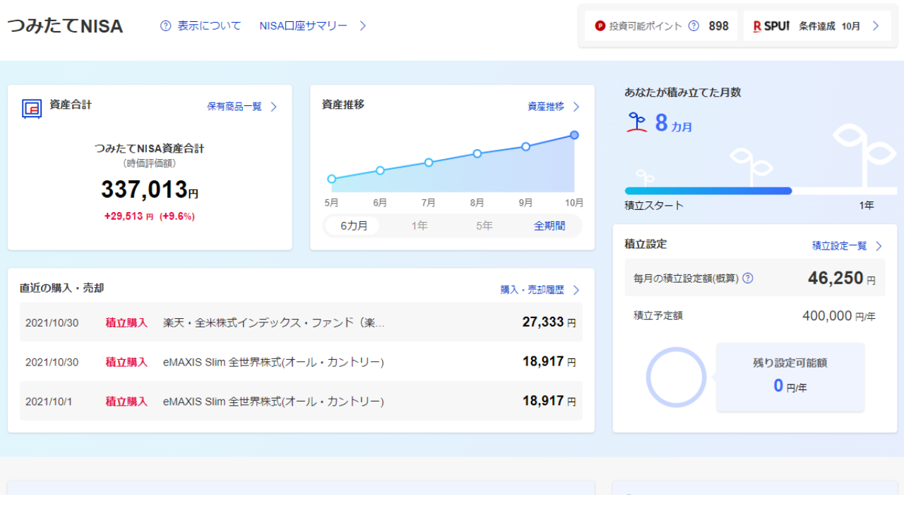Screen dimensions: 904x509
Task: Click the SPU logo icon
Action: (771, 26)
